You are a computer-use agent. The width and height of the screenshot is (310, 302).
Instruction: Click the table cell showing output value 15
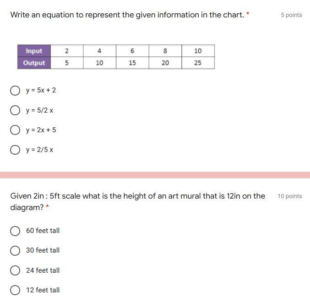132,63
